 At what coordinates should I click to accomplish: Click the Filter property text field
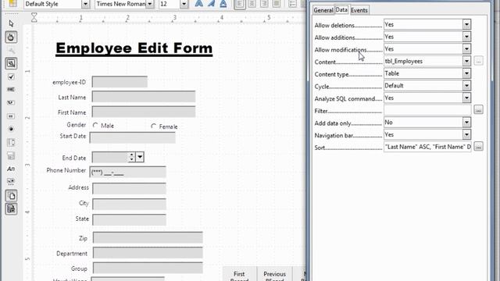(x=427, y=110)
